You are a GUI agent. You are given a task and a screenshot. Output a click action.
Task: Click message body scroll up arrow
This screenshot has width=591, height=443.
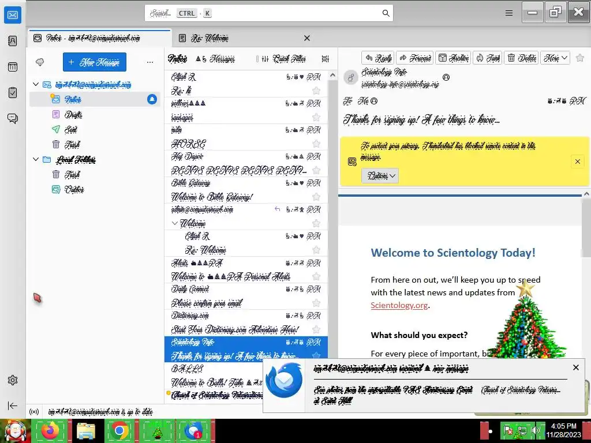pyautogui.click(x=586, y=194)
